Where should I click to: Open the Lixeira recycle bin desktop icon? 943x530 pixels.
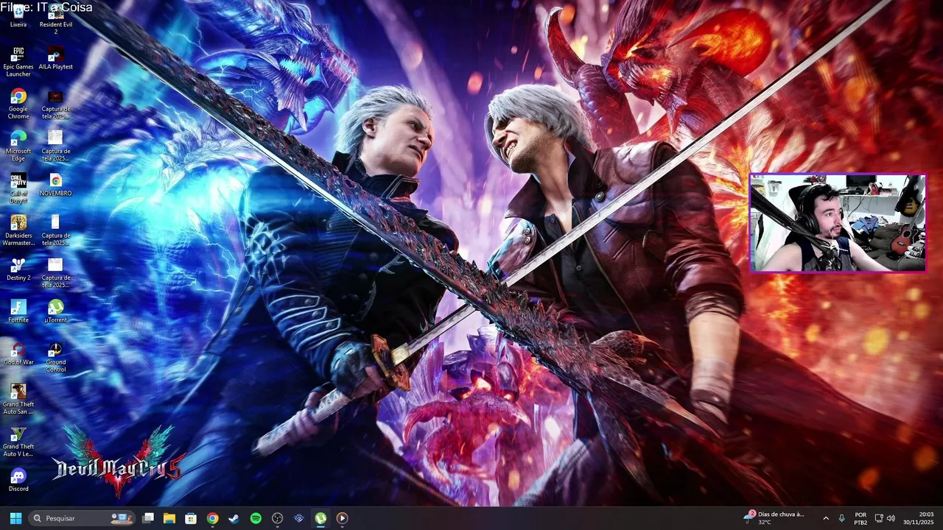(x=18, y=16)
